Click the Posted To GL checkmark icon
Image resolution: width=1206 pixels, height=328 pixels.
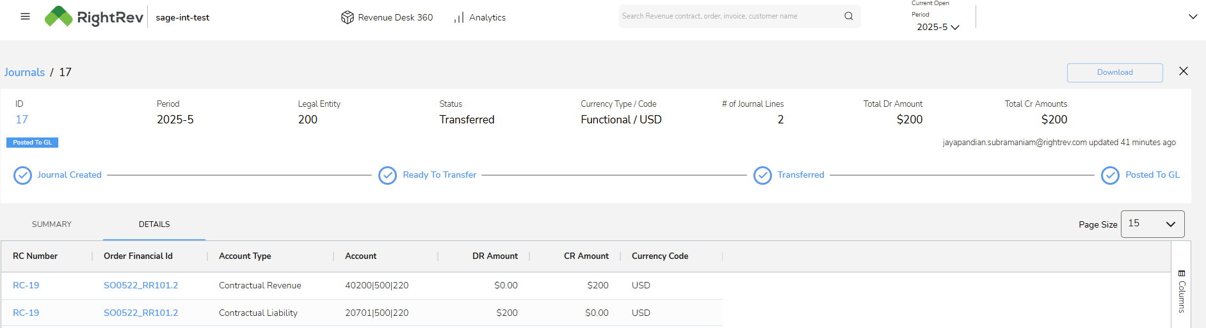tap(1110, 175)
